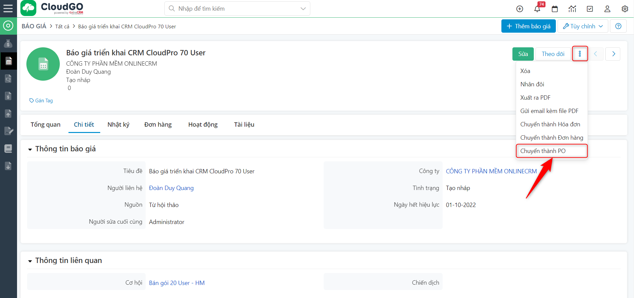This screenshot has height=298, width=634.
Task: Expand the Tùy chỉnh dropdown
Action: (x=583, y=26)
